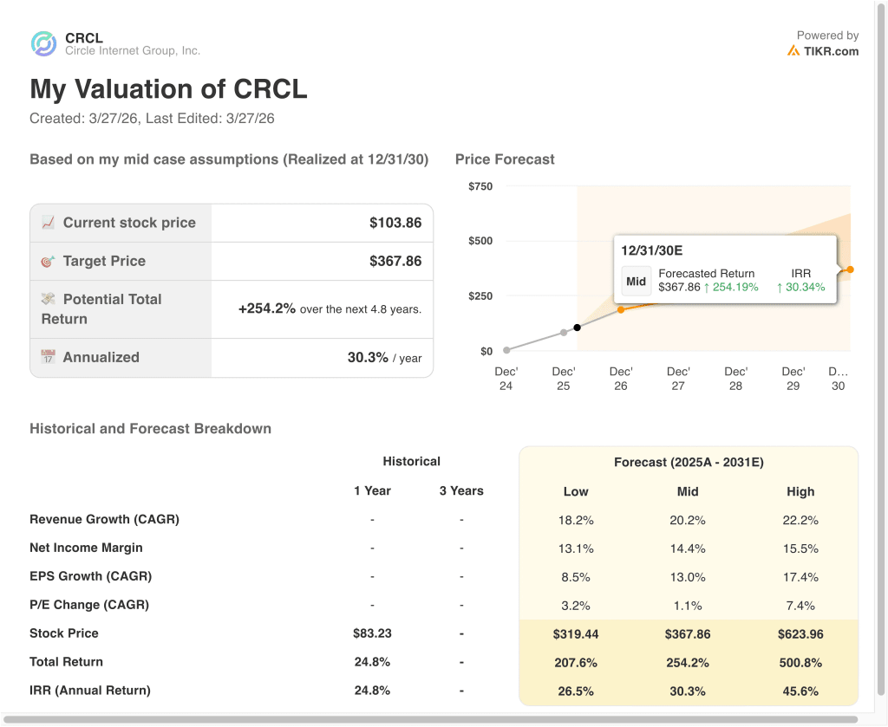888x727 pixels.
Task: Click the 3 Years column header
Action: [x=461, y=490]
